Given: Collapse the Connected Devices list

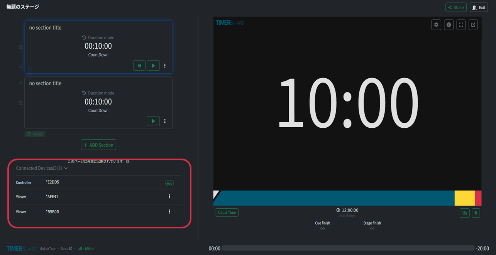Looking at the screenshot, I should (x=66, y=168).
